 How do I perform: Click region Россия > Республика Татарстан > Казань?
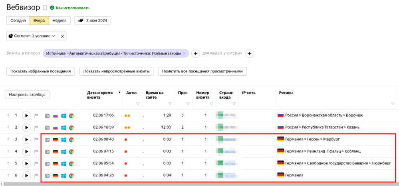pyautogui.click(x=322, y=127)
